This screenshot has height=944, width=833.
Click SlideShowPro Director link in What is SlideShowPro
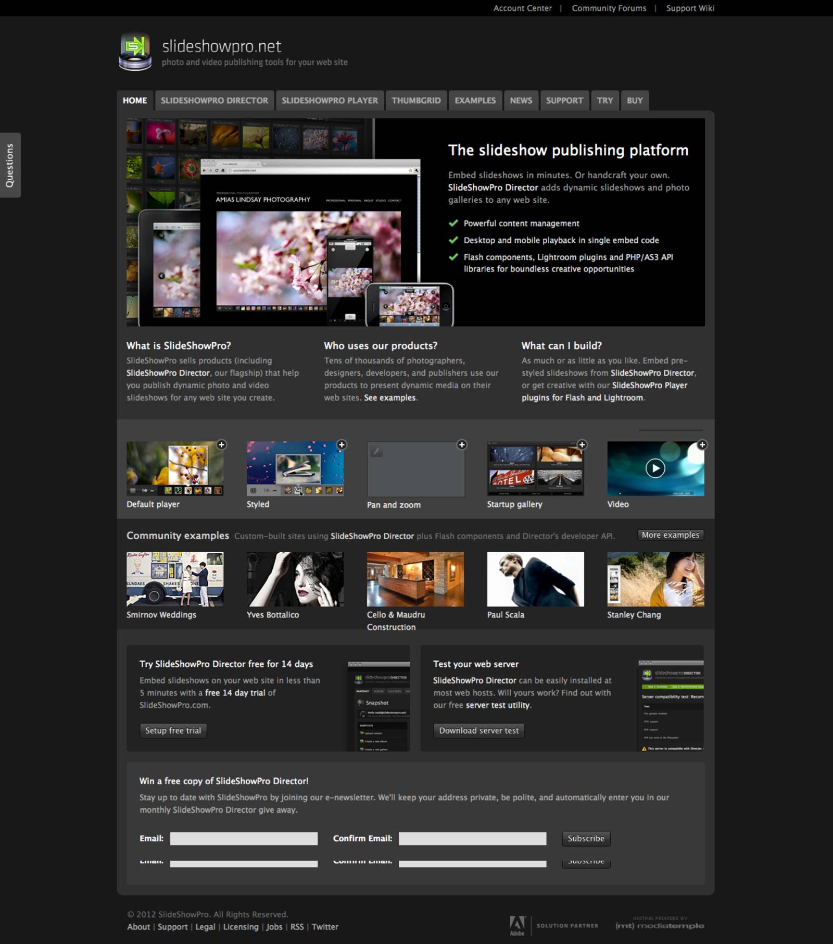coord(168,373)
